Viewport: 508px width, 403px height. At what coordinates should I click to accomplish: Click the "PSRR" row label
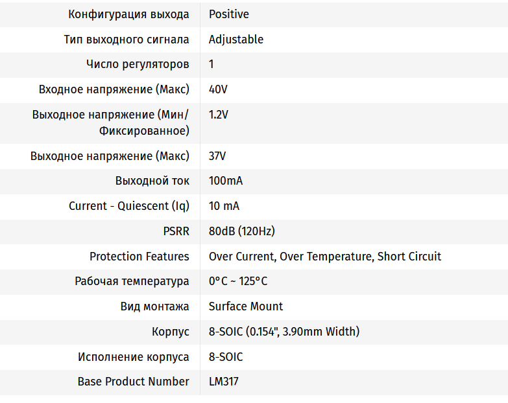click(176, 231)
